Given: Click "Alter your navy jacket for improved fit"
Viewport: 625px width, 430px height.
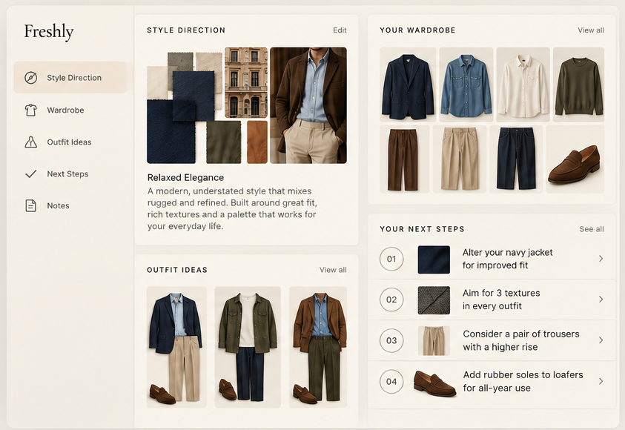Looking at the screenshot, I should click(507, 259).
